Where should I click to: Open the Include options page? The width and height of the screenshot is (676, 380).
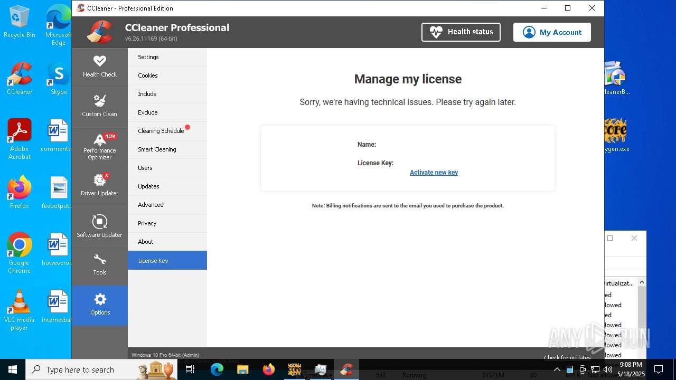pyautogui.click(x=167, y=94)
